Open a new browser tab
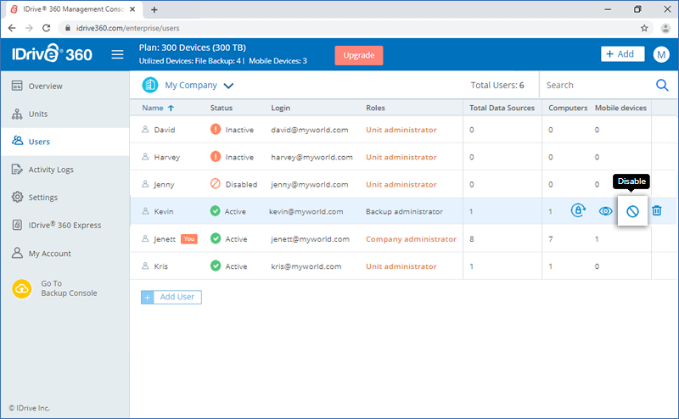This screenshot has width=679, height=419. [154, 9]
